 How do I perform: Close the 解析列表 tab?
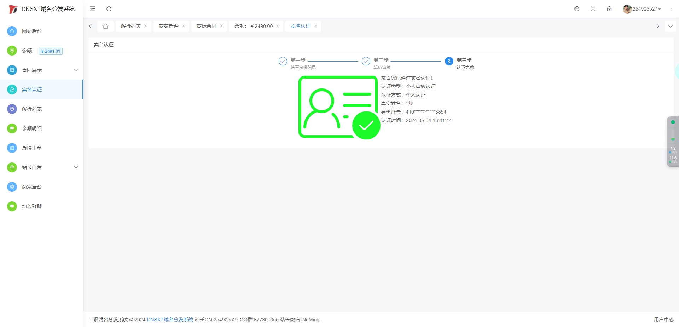(146, 26)
